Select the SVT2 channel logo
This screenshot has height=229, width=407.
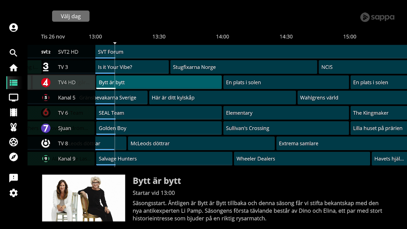[x=46, y=52]
